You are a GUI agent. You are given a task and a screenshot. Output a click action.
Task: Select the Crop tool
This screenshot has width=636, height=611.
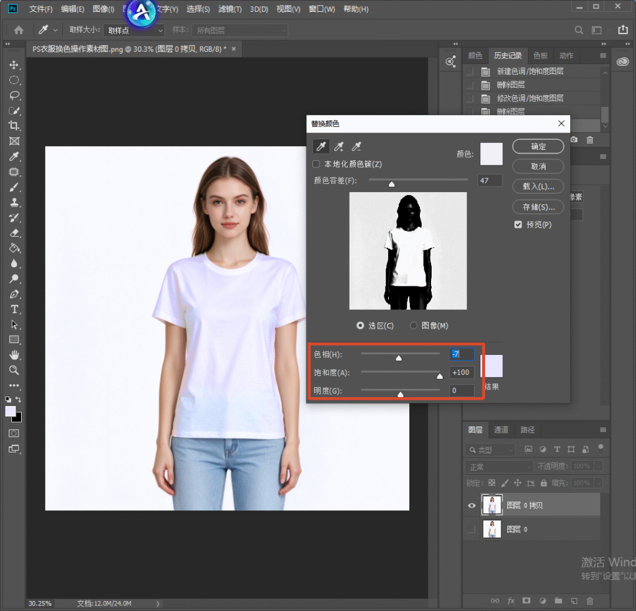point(14,126)
